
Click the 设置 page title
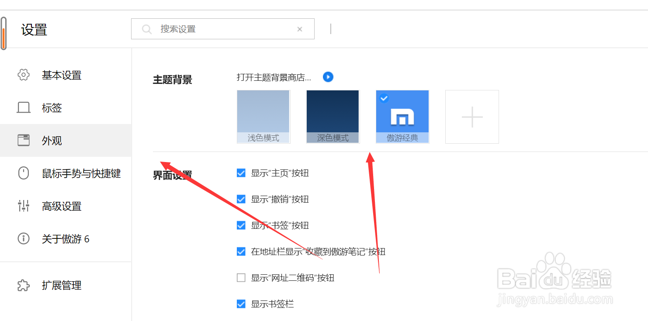coord(34,30)
